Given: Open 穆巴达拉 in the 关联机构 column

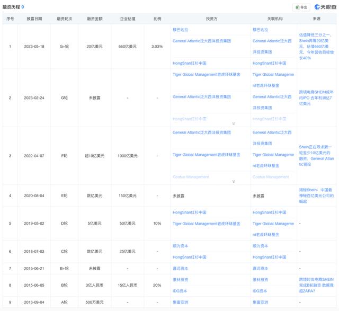Looking at the screenshot, I should pyautogui.click(x=260, y=30).
